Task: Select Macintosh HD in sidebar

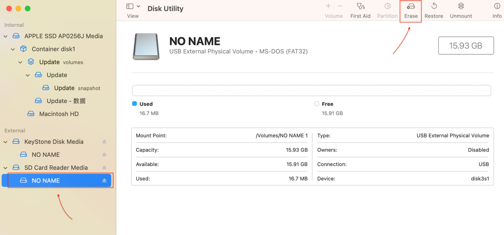Action: pyautogui.click(x=59, y=114)
